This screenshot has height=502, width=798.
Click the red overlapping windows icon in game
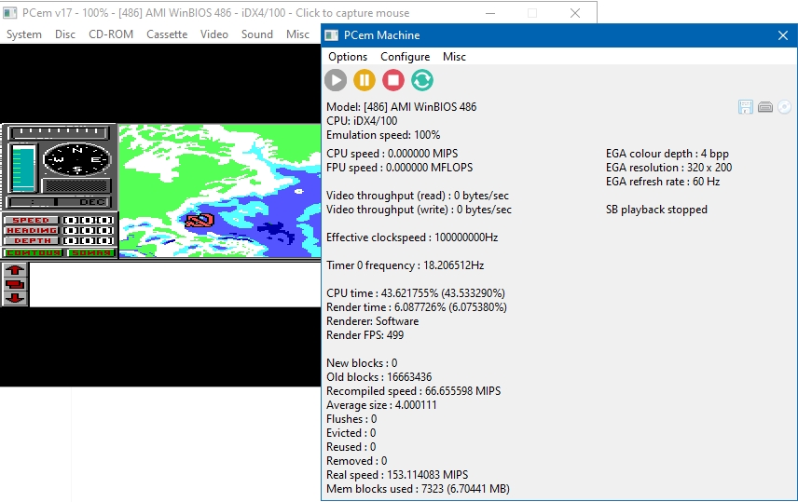point(15,284)
